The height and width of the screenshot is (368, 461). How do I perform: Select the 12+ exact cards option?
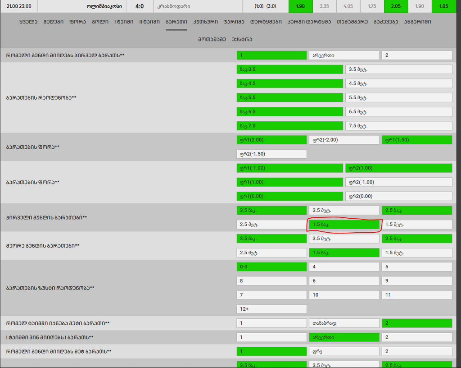click(271, 309)
